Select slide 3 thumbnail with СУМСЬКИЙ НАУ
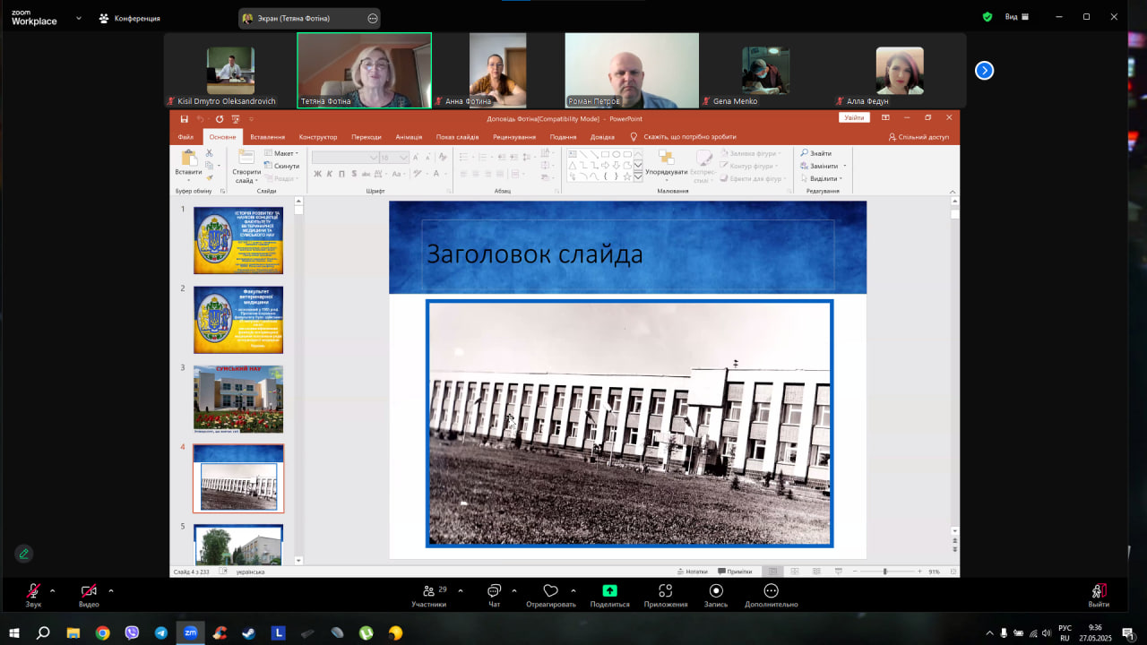The height and width of the screenshot is (645, 1147). click(x=238, y=399)
